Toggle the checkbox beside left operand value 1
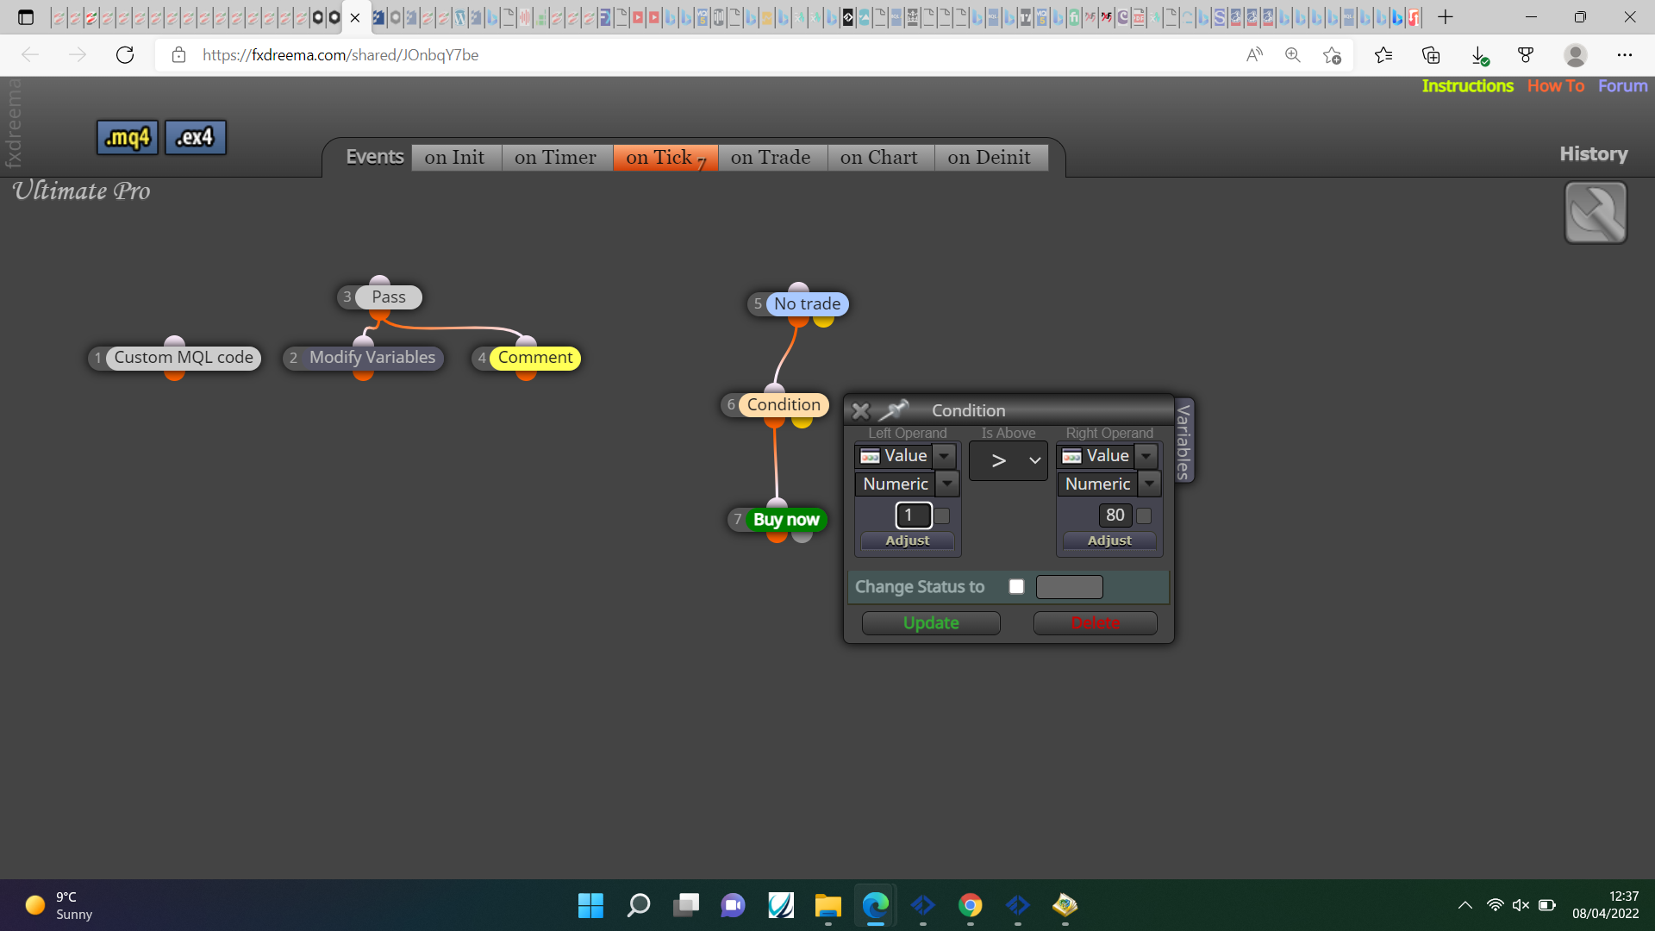The height and width of the screenshot is (931, 1655). point(942,515)
